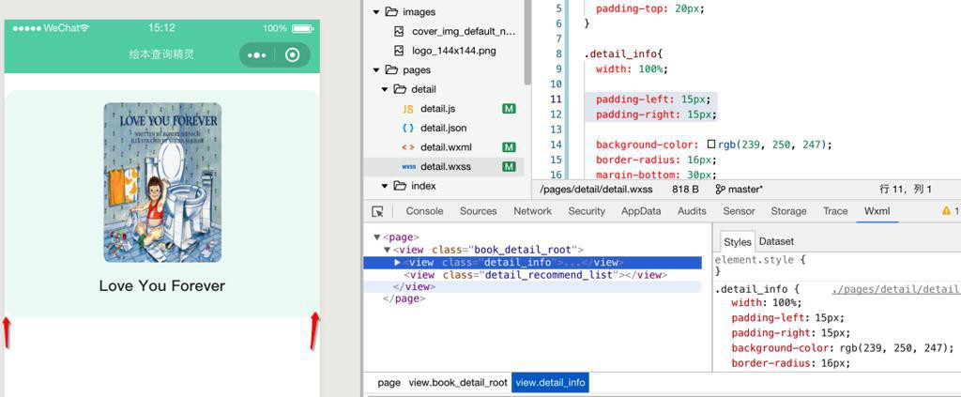Select detail.wxss in the file tree

(x=444, y=167)
